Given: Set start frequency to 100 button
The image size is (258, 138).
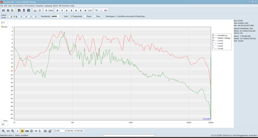Looking at the screenshot, I should click(x=27, y=131).
